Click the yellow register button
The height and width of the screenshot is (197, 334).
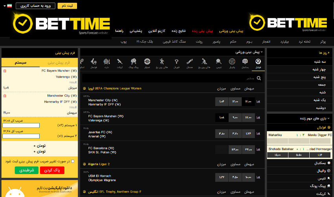pyautogui.click(x=67, y=6)
